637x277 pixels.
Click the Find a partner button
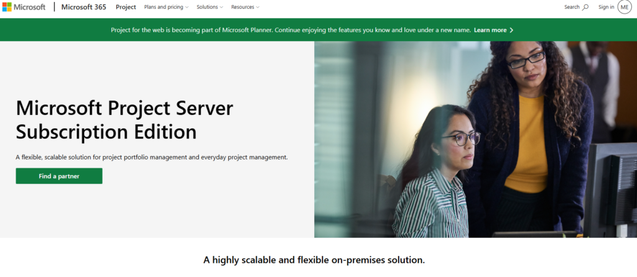pos(59,176)
